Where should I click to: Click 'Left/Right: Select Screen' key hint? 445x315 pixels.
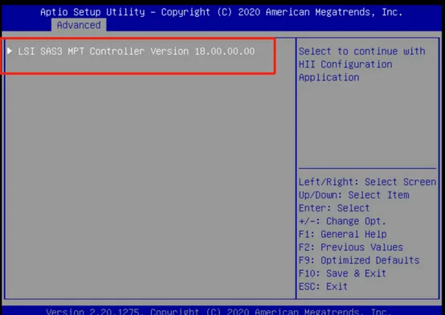(x=367, y=182)
